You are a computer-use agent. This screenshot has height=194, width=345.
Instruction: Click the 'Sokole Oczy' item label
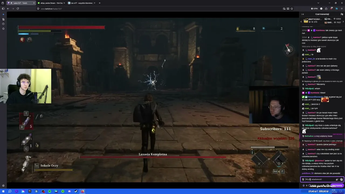pos(49,166)
